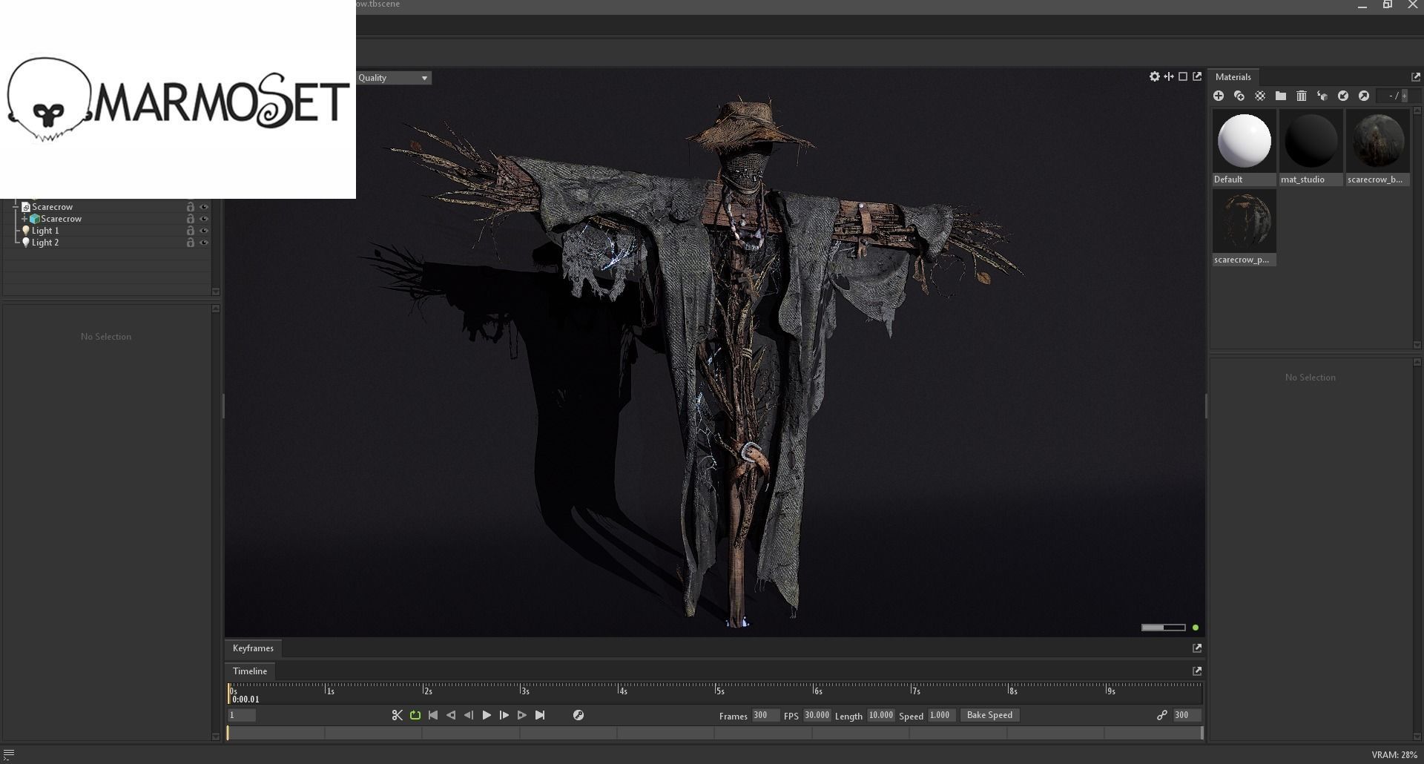Click the current frame number field
Image resolution: width=1424 pixels, height=764 pixels.
coord(242,715)
